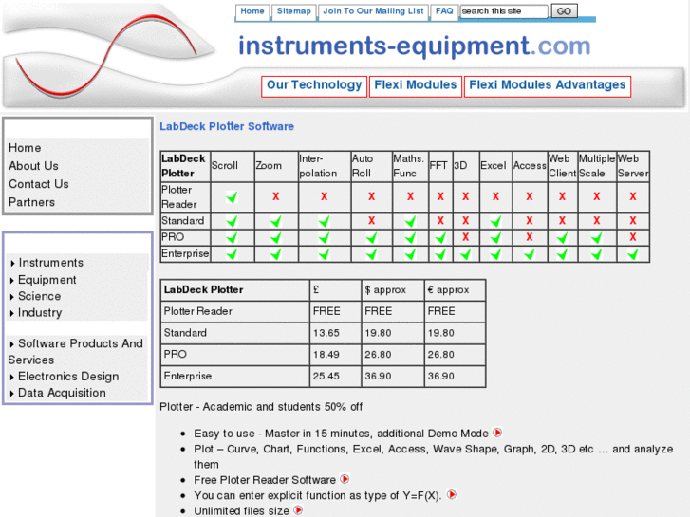Click the green check for Enterprise 3D

[466, 254]
